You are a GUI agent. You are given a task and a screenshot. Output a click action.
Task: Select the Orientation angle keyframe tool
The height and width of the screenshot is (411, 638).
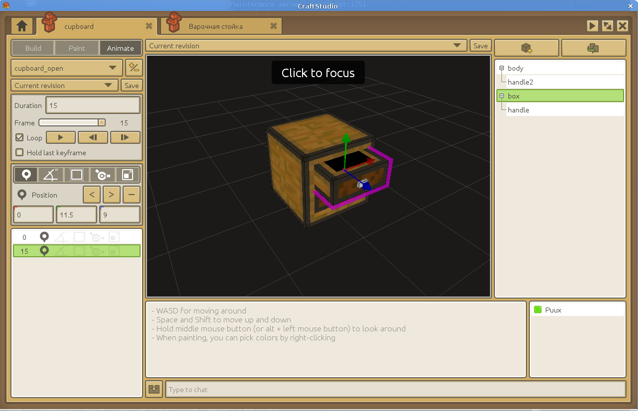coord(51,175)
